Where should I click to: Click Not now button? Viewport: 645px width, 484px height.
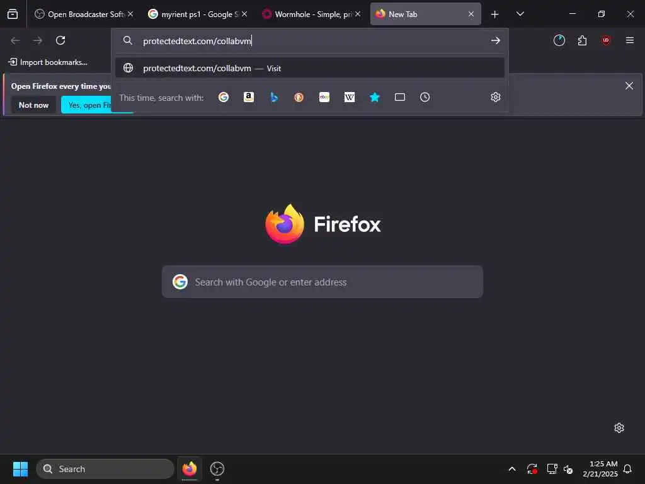tap(33, 105)
